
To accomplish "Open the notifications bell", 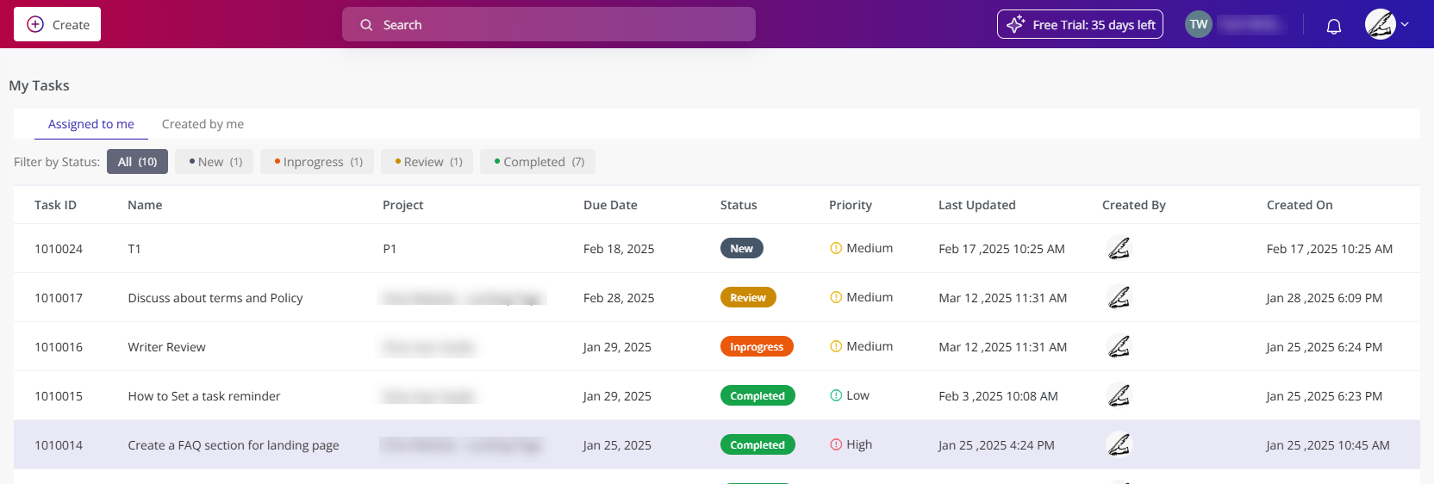I will click(1334, 26).
